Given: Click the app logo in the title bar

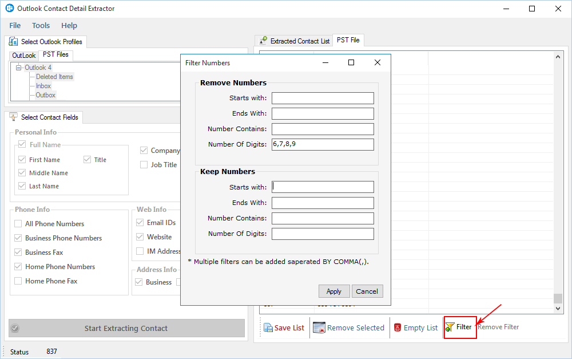Looking at the screenshot, I should pos(10,8).
